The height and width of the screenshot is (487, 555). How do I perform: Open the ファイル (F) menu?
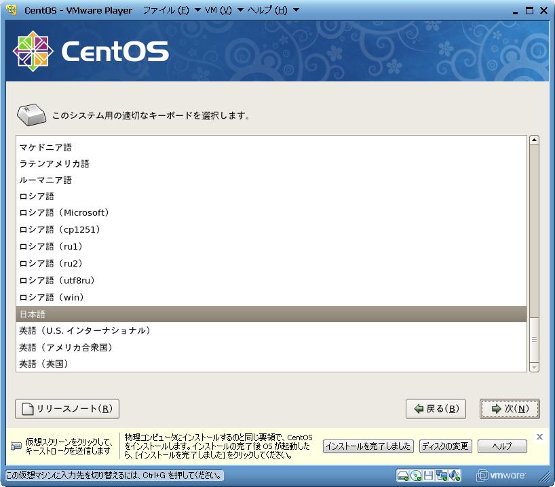pyautogui.click(x=165, y=10)
